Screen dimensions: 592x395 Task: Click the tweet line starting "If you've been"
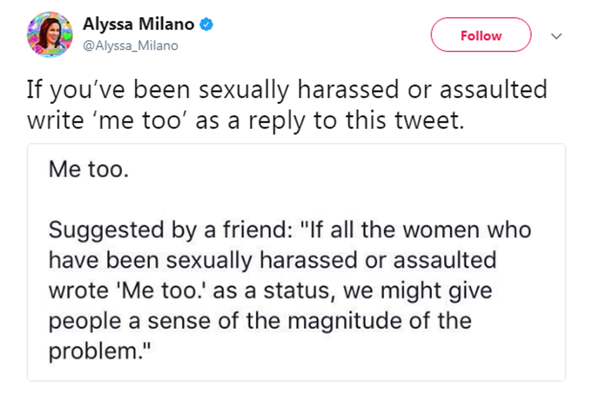tap(287, 89)
